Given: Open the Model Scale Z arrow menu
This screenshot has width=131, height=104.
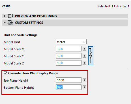Looking at the screenshot, I should coord(84,63).
